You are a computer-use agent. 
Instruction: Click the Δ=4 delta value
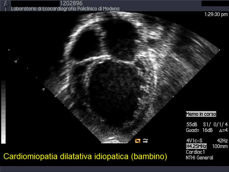pyautogui.click(x=223, y=130)
